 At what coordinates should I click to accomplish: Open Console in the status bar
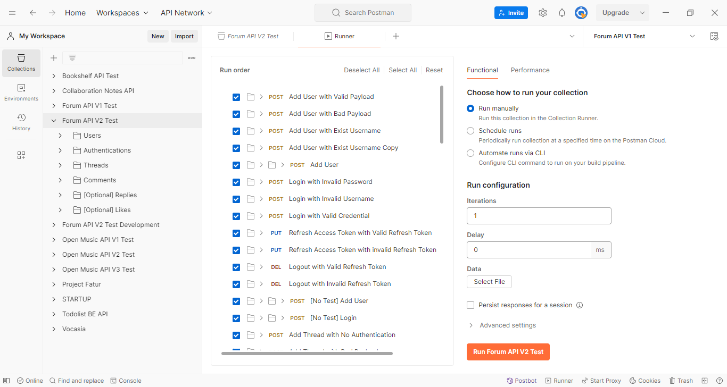point(126,381)
